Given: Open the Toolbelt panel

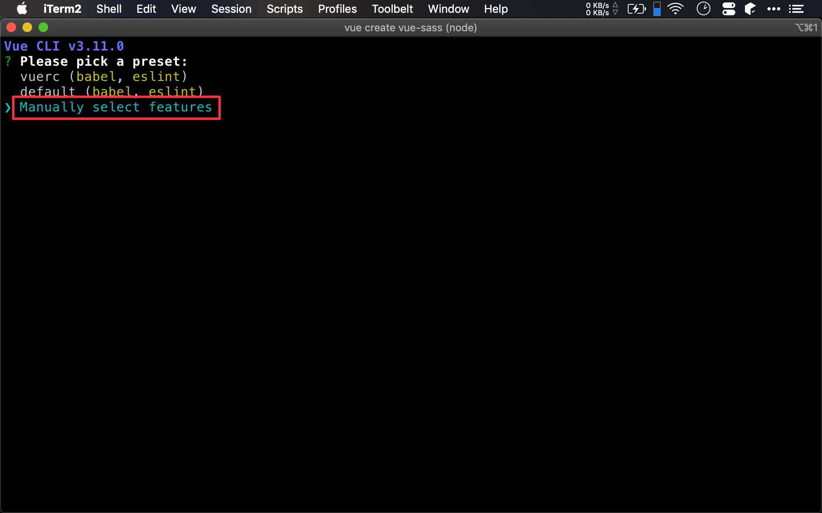Looking at the screenshot, I should 392,9.
